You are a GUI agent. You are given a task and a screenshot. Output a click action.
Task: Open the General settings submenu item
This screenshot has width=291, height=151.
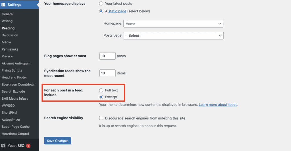tap(8, 14)
